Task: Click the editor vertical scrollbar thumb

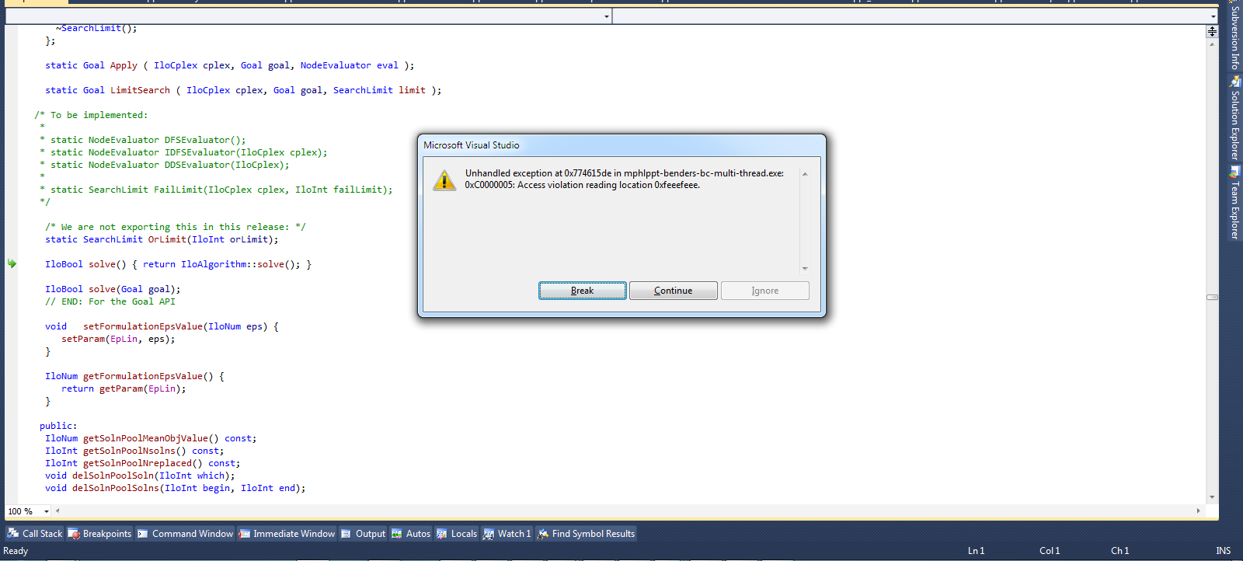Action: coord(1212,297)
